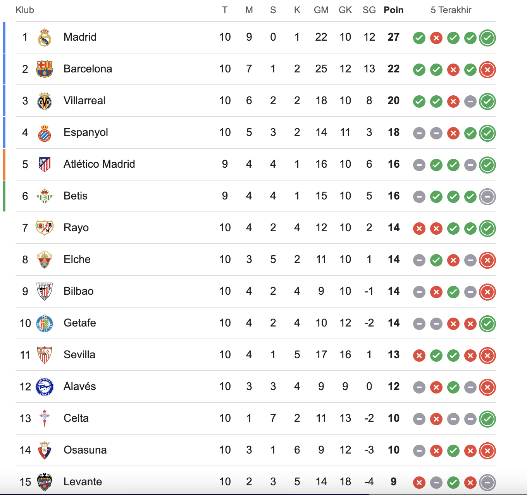Open the Atlético Madrid crest icon

(44, 164)
